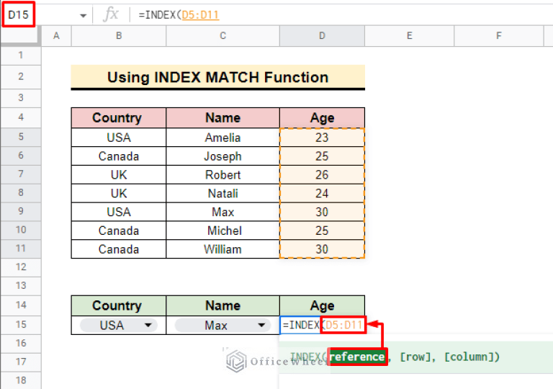Select UK country cell in row 7
Screen dimensions: 553x389
[119, 175]
